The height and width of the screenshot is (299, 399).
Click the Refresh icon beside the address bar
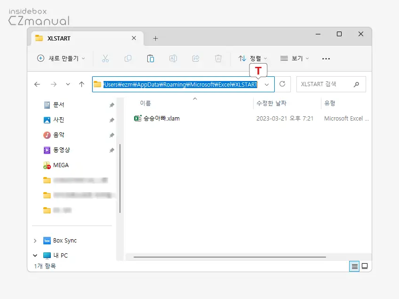[282, 84]
